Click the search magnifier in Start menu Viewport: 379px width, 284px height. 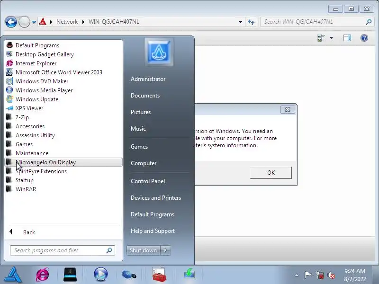[109, 250]
